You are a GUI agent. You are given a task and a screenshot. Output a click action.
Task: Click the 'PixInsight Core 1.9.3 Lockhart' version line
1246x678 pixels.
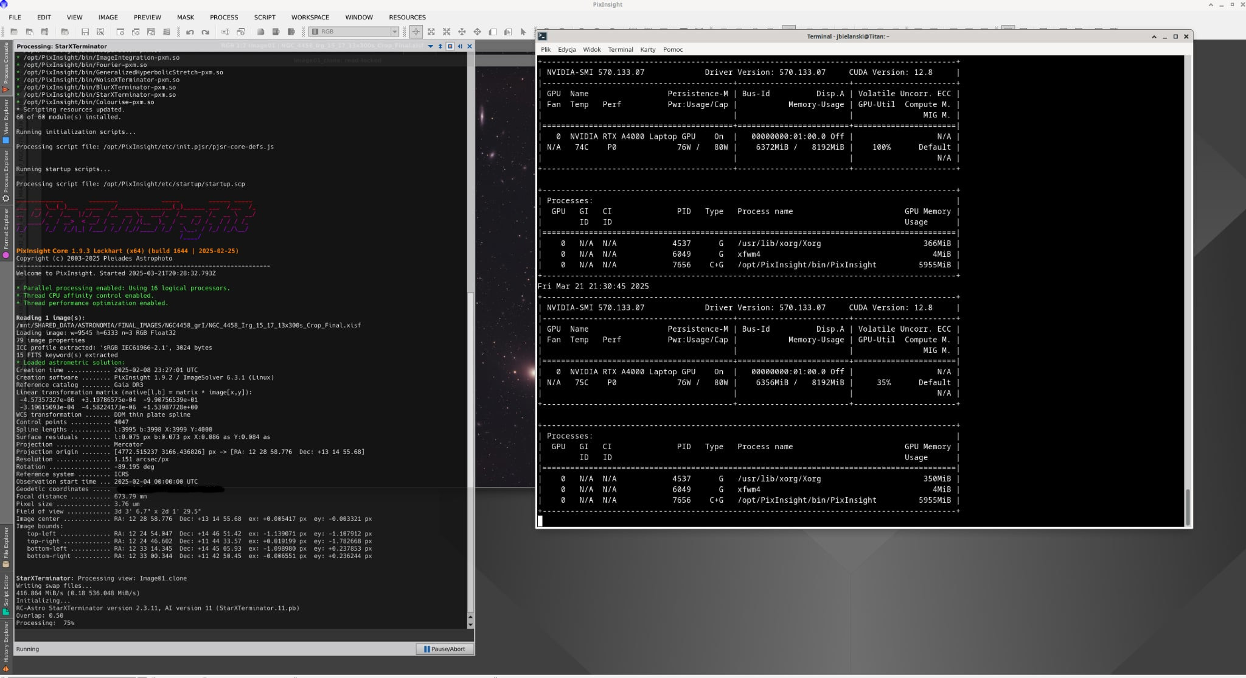tap(127, 251)
